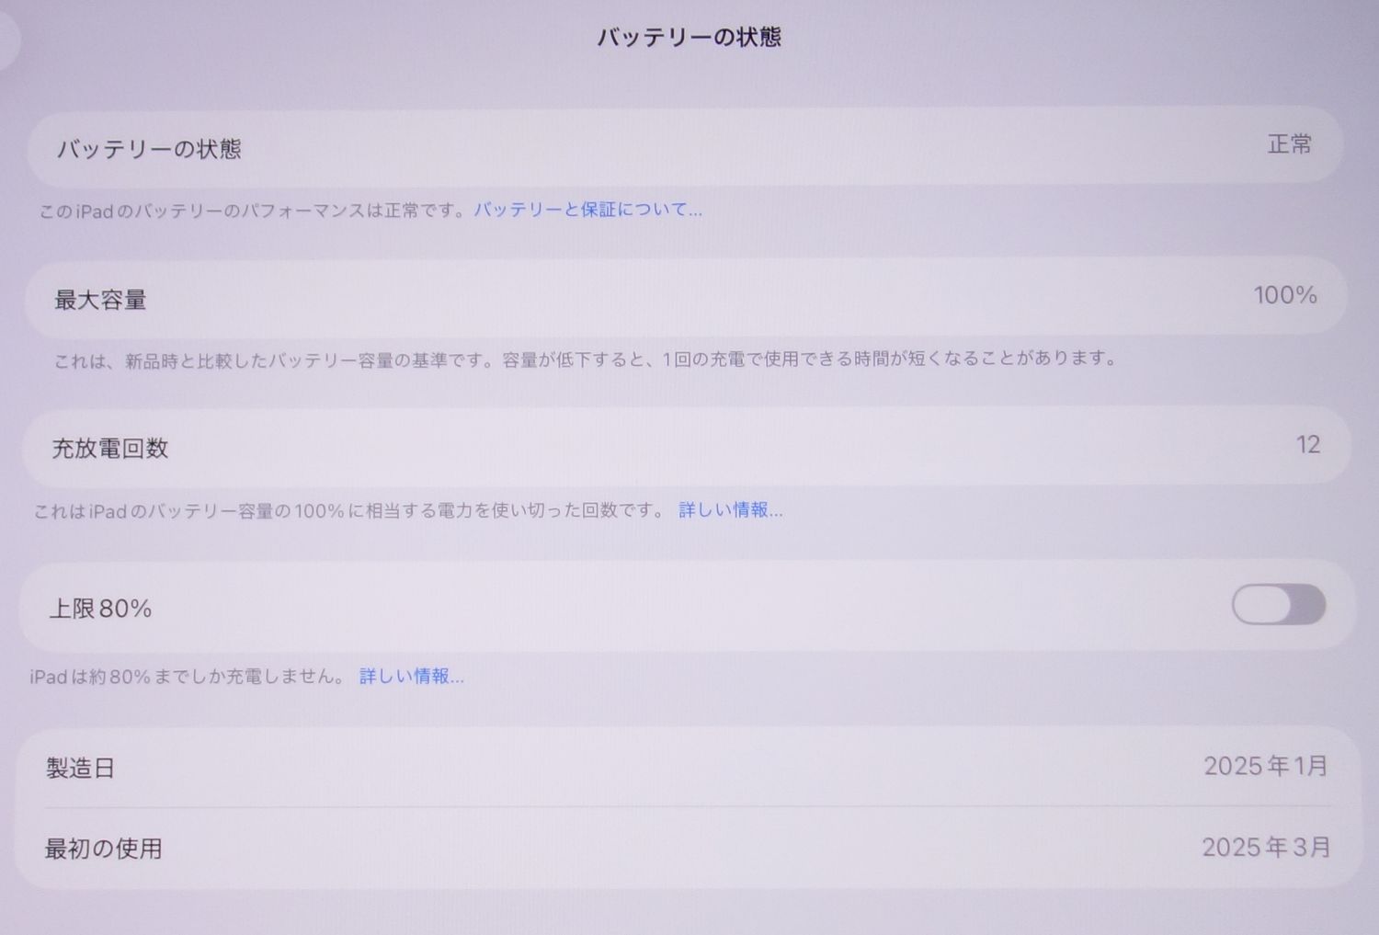Tap the 2025年1月 manufacture date value

coord(1265,766)
